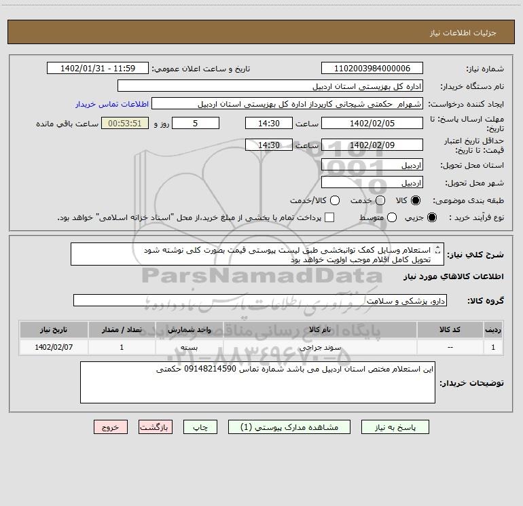The width and height of the screenshot is (523, 506).
Task: Click the buyer name field اداره کل بهزیستی
Action: [x=270, y=86]
